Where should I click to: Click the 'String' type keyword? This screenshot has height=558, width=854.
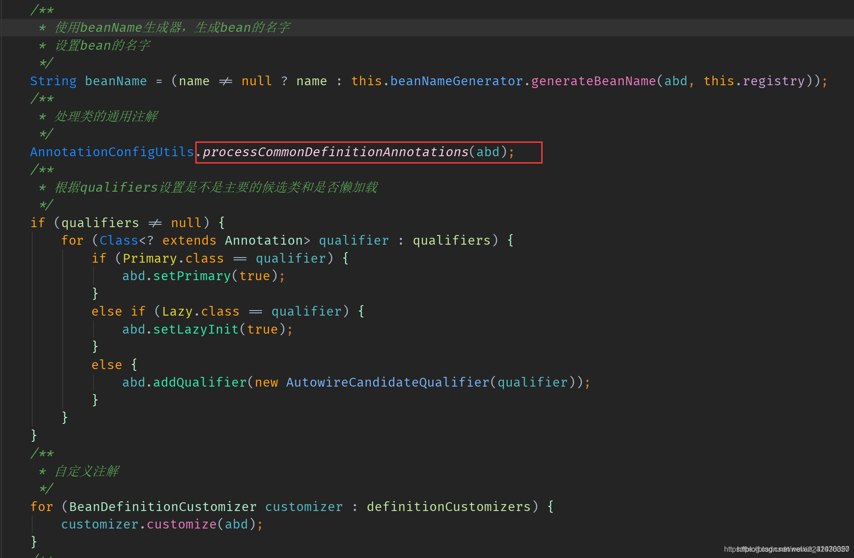[x=53, y=81]
